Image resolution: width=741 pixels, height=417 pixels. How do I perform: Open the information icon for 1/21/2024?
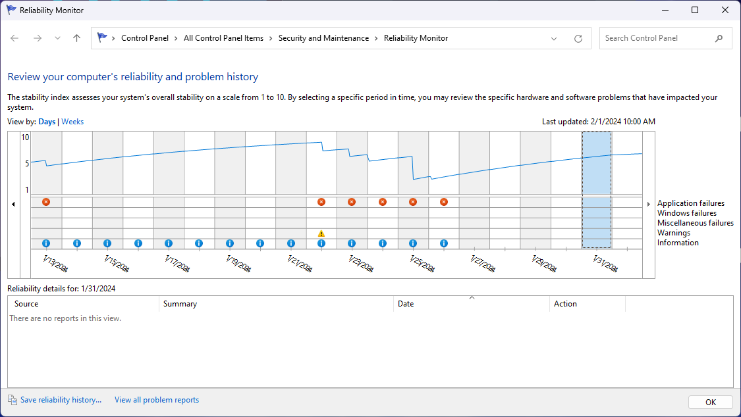tap(291, 243)
